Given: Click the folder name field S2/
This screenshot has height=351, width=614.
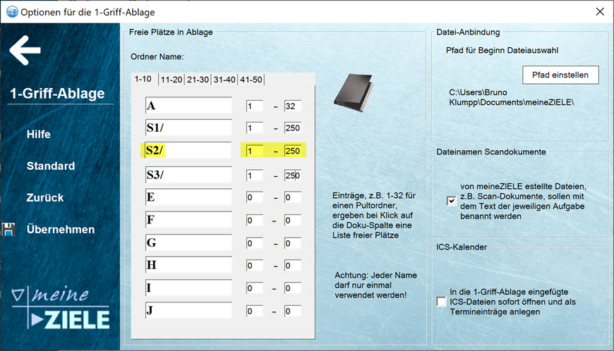Looking at the screenshot, I should [x=188, y=151].
